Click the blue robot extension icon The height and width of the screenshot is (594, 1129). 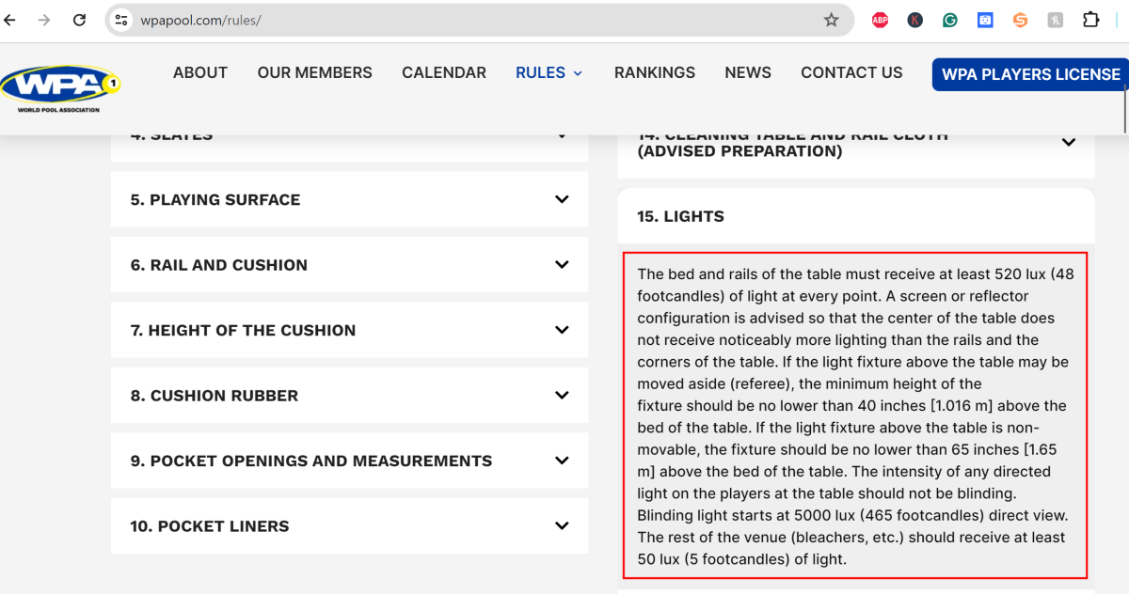(985, 20)
